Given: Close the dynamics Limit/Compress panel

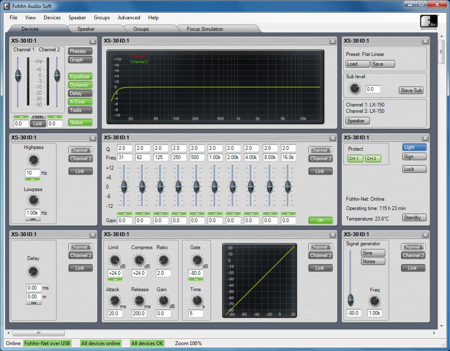Looking at the screenshot, I should coord(333,235).
